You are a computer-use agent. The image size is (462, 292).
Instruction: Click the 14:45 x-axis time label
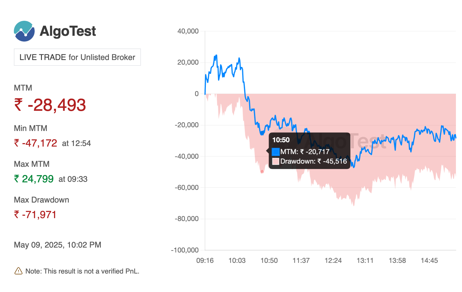point(429,261)
